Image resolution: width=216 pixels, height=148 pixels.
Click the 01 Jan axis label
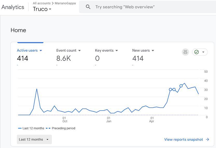click(109, 120)
